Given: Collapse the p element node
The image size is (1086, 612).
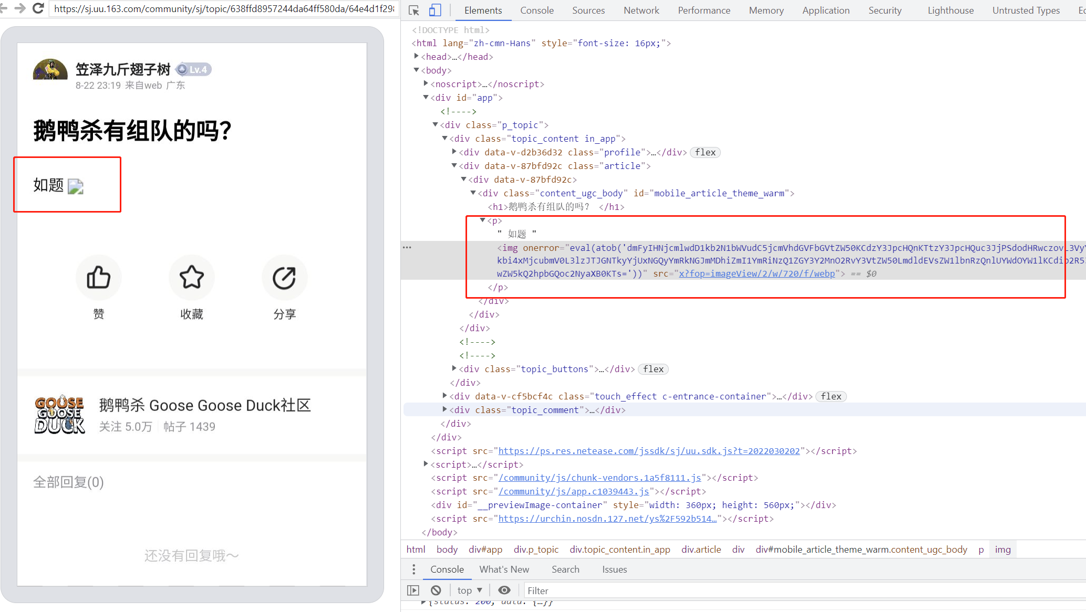Looking at the screenshot, I should tap(482, 220).
